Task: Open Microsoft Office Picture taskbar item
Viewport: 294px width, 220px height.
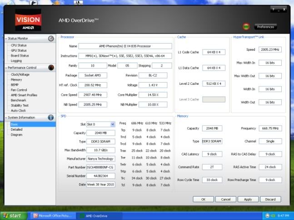Action: 53,216
